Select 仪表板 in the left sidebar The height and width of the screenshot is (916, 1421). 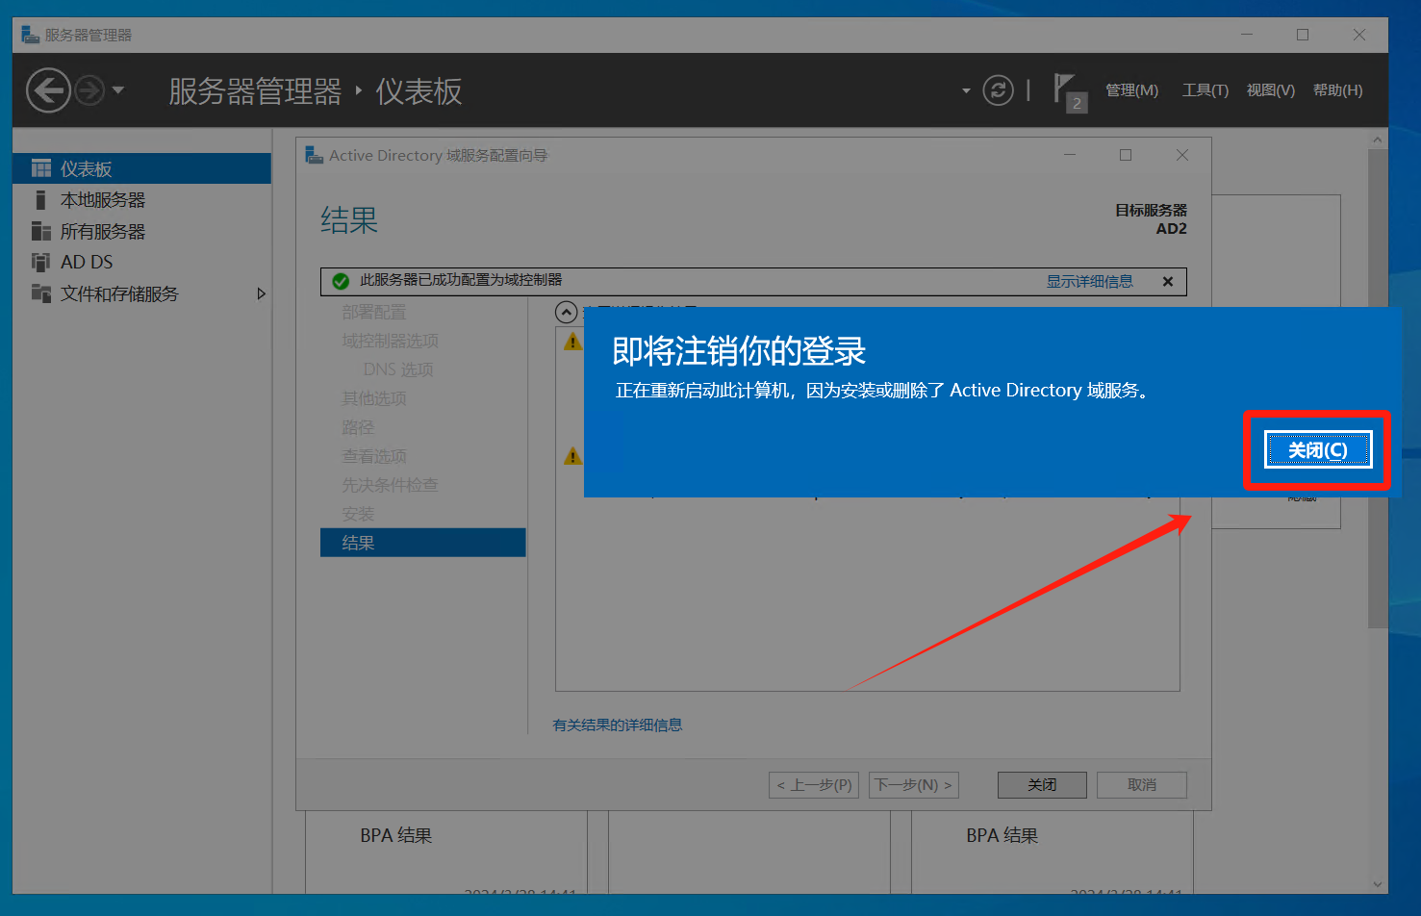tap(87, 169)
